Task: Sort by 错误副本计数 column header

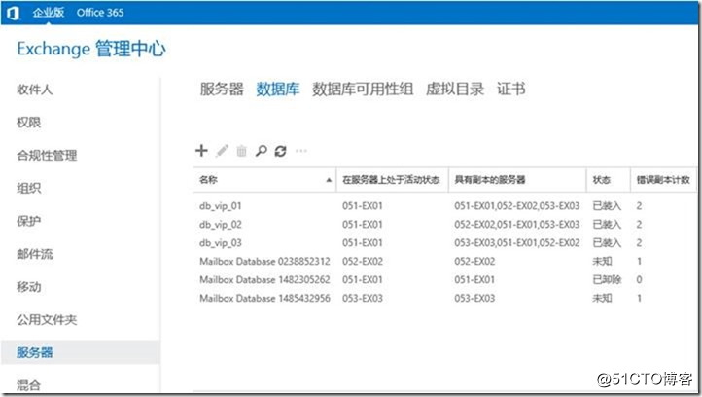Action: coord(663,180)
